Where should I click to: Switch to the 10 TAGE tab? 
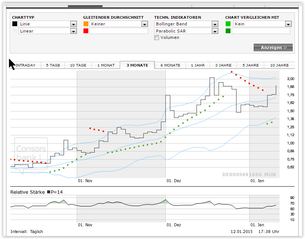click(78, 65)
